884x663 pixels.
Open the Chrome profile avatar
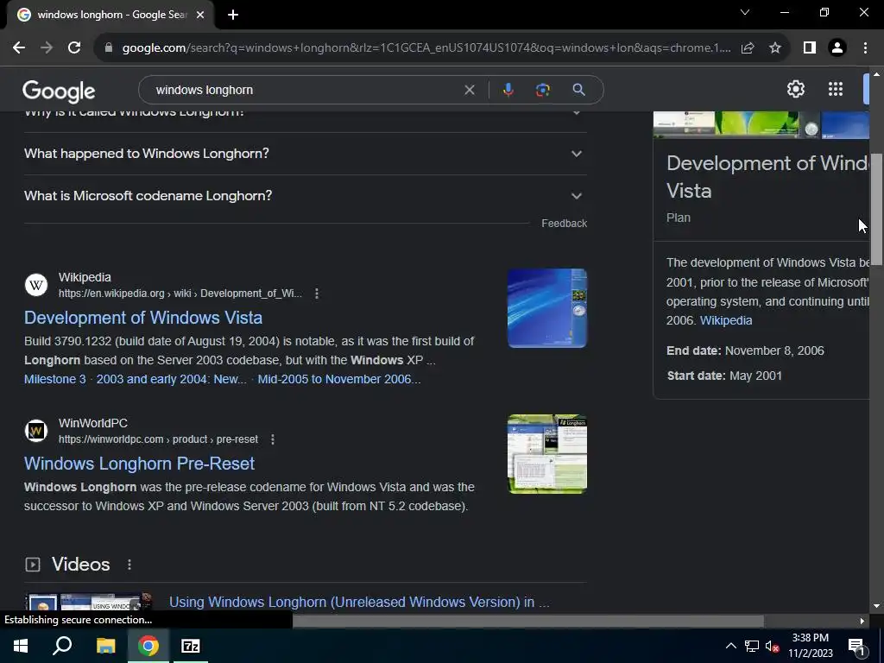tap(837, 48)
